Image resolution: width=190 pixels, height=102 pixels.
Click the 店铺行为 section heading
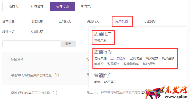point(103,52)
